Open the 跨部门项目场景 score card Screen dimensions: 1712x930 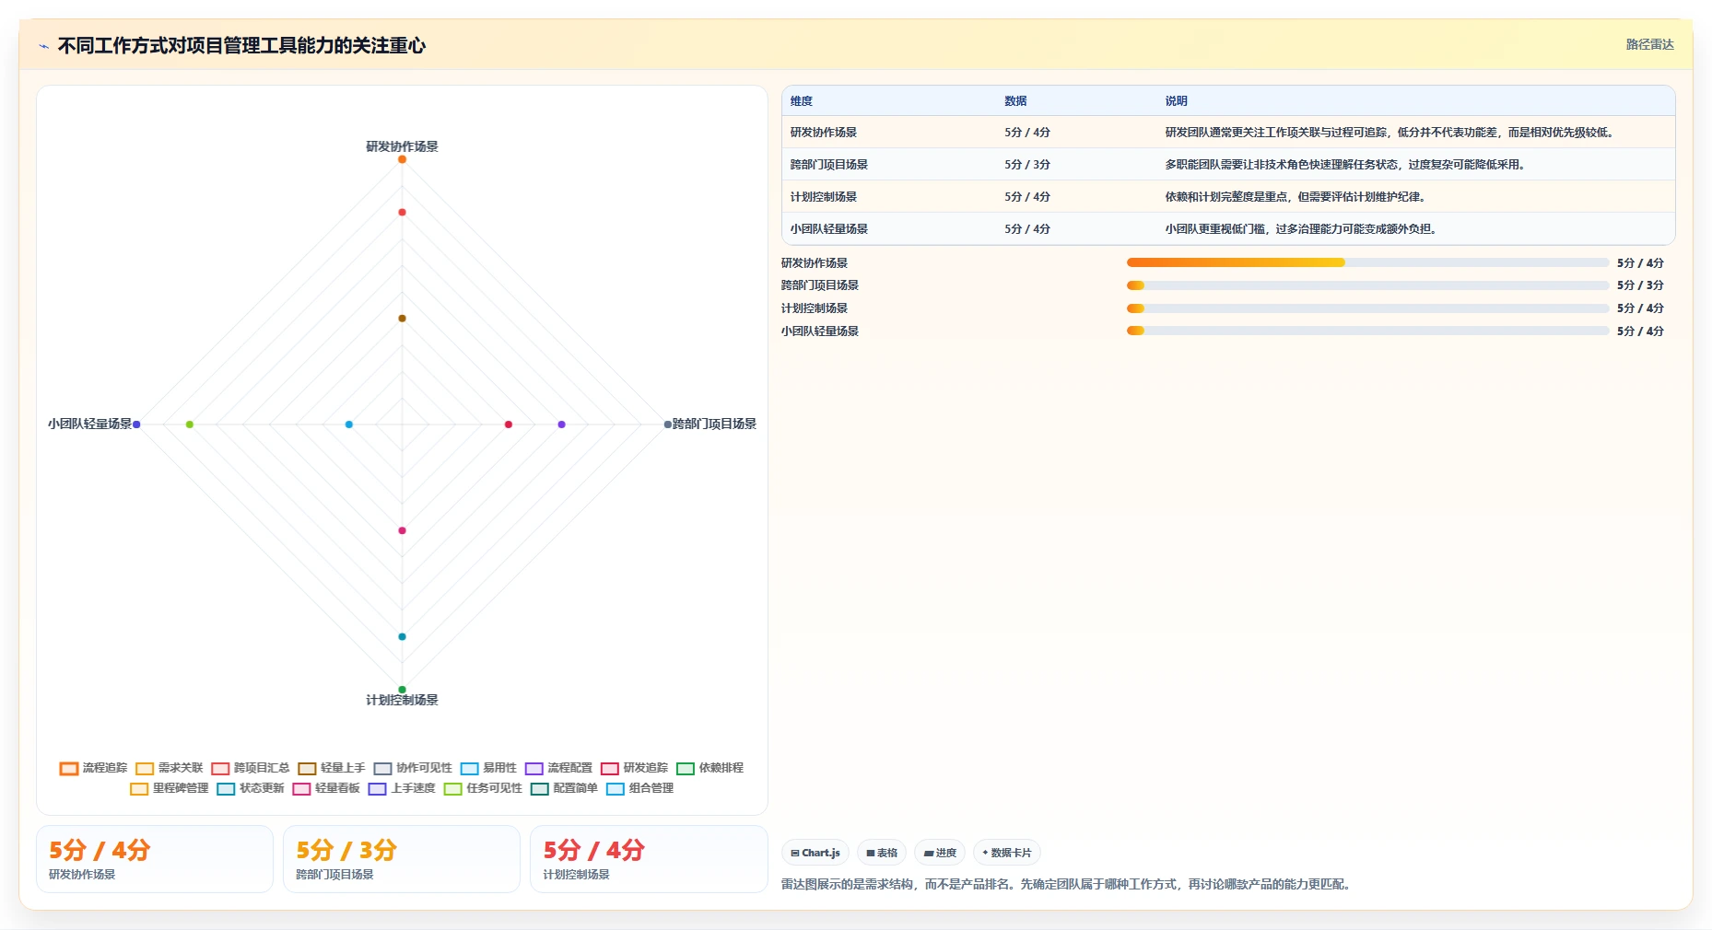click(402, 859)
